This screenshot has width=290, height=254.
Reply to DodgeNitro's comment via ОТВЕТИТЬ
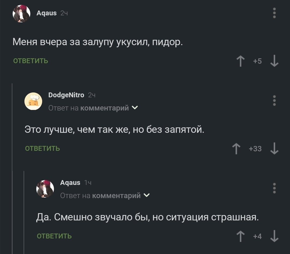[x=42, y=149]
